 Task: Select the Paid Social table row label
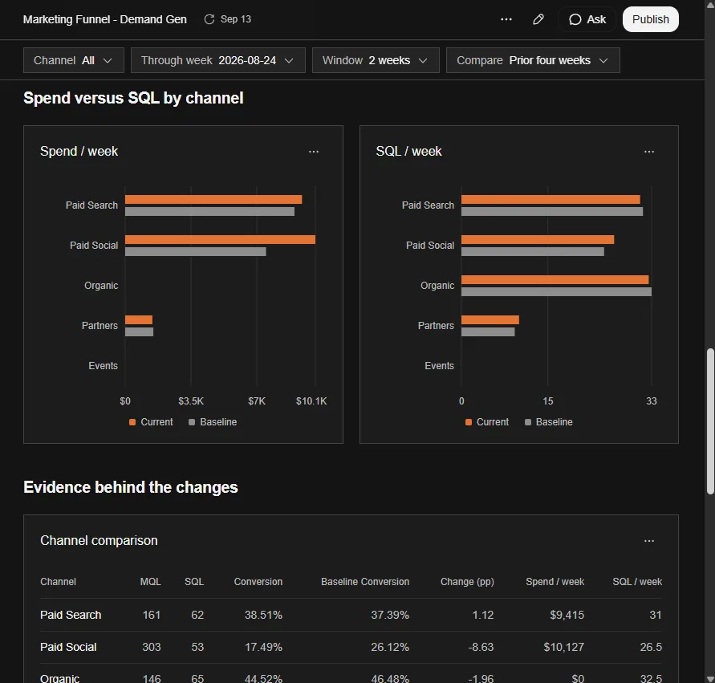tap(68, 647)
